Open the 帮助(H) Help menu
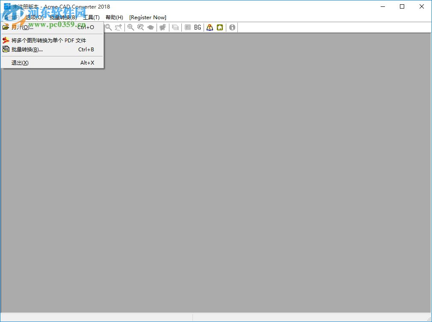 pos(114,18)
